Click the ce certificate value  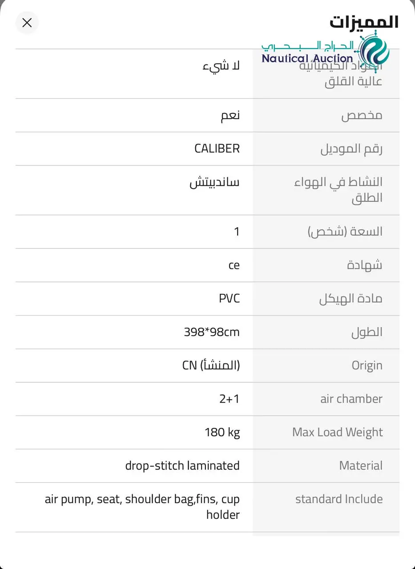click(x=234, y=265)
